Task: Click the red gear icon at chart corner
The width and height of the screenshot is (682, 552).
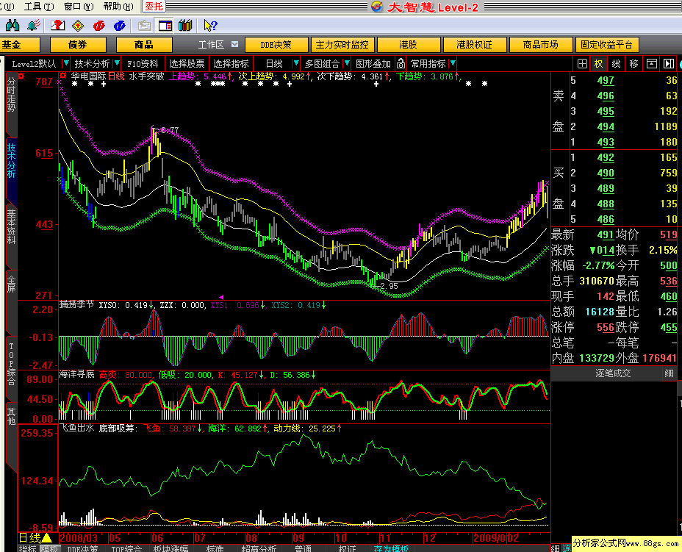Action: coord(21,76)
